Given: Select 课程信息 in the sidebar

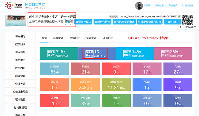Looking at the screenshot, I should [x=20, y=52].
